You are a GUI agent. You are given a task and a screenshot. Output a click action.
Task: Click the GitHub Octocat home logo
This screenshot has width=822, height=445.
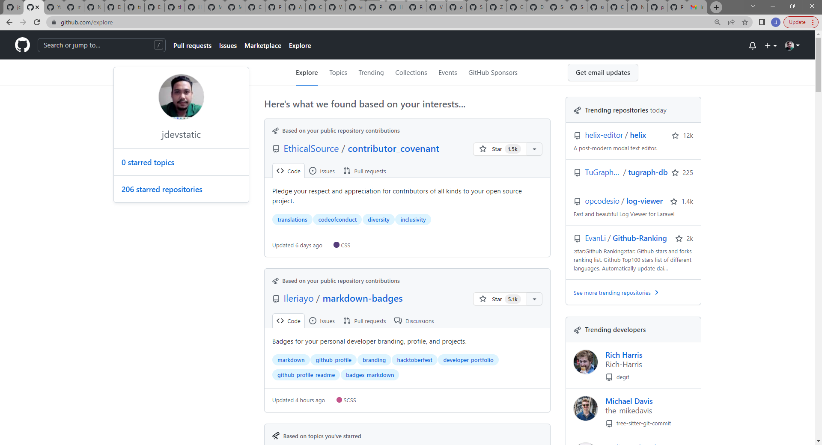click(x=22, y=45)
